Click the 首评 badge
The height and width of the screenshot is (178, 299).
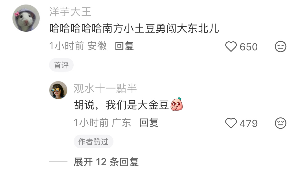point(61,65)
